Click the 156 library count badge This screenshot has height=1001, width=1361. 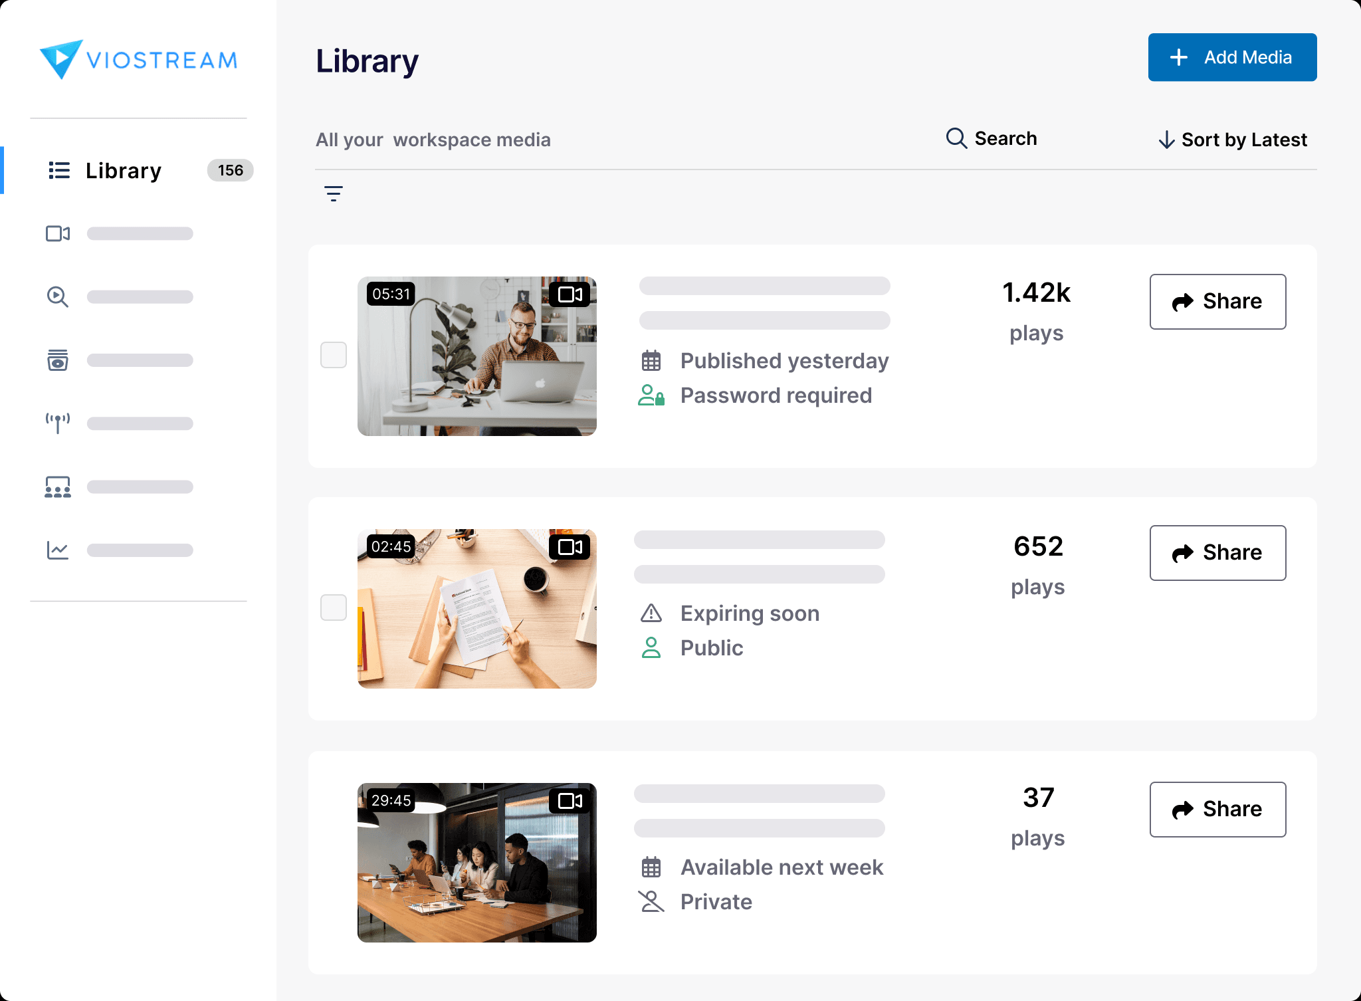tap(230, 170)
